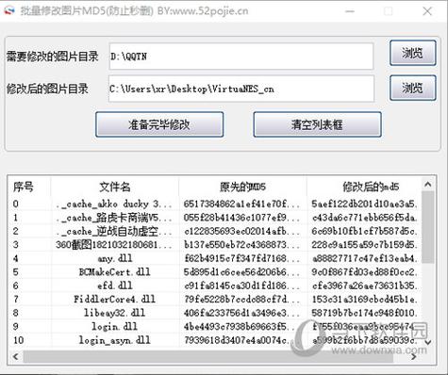
Task: Focus the input field containing D:\QQTN
Action: (x=241, y=57)
